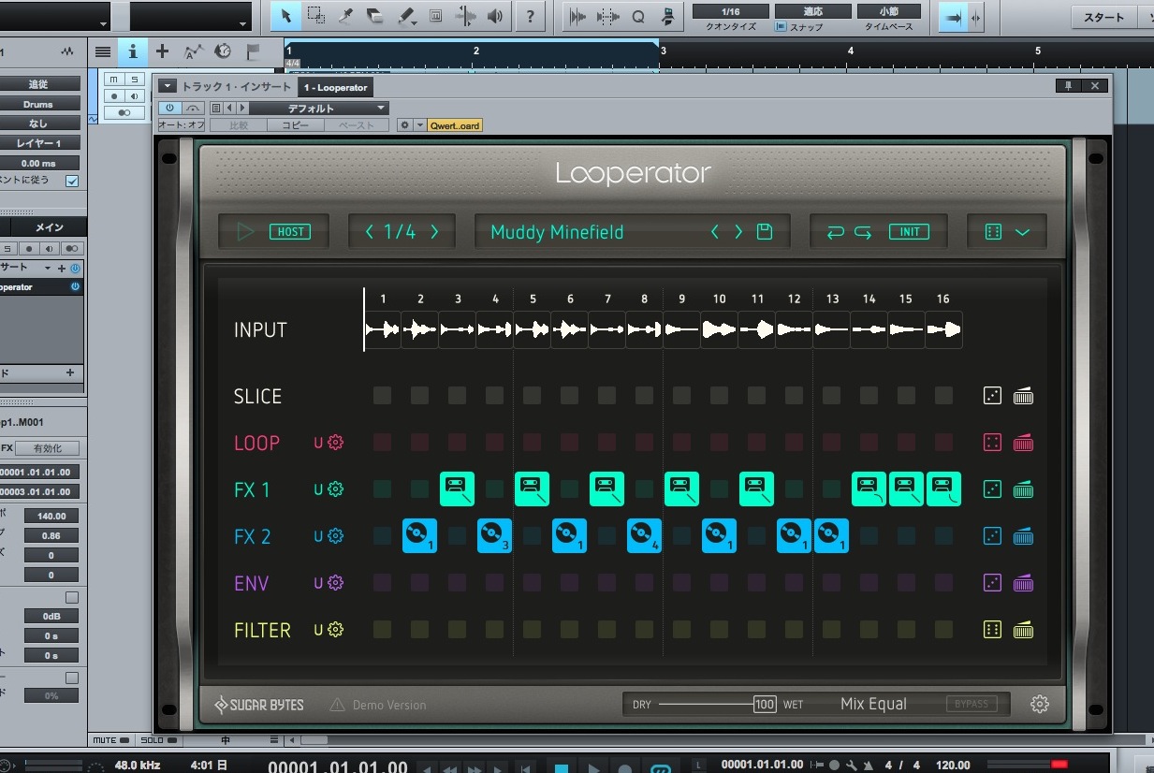The width and height of the screenshot is (1154, 773).
Task: Open the track list icon
Action: pos(103,51)
